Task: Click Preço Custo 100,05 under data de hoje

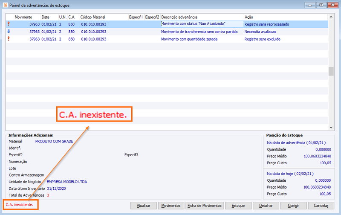Action: (325, 194)
